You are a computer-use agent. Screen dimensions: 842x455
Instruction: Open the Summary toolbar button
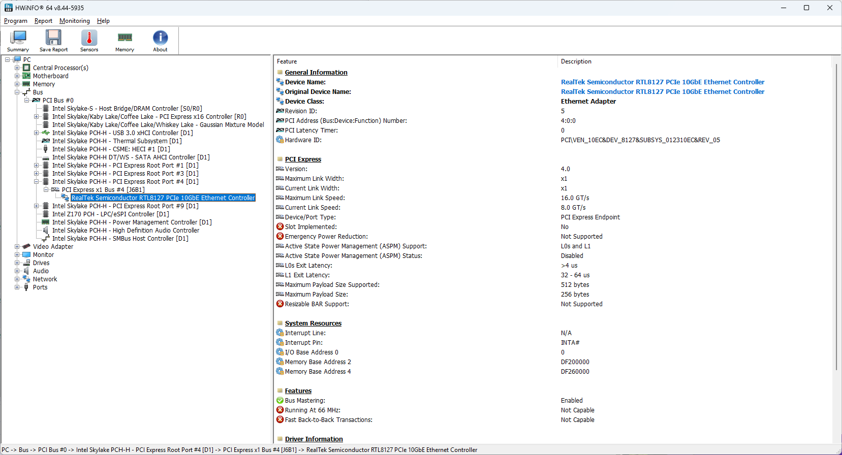(18, 41)
